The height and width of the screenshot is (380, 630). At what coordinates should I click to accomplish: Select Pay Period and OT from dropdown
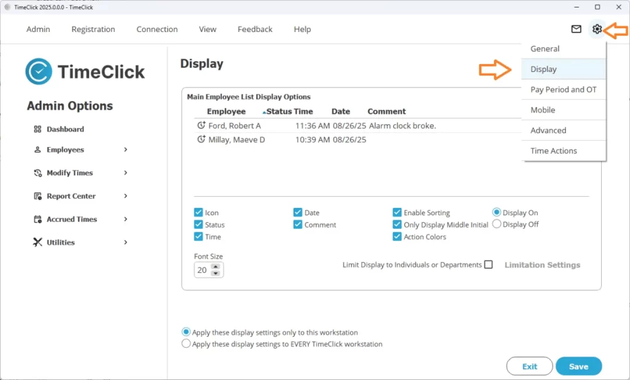pos(563,90)
